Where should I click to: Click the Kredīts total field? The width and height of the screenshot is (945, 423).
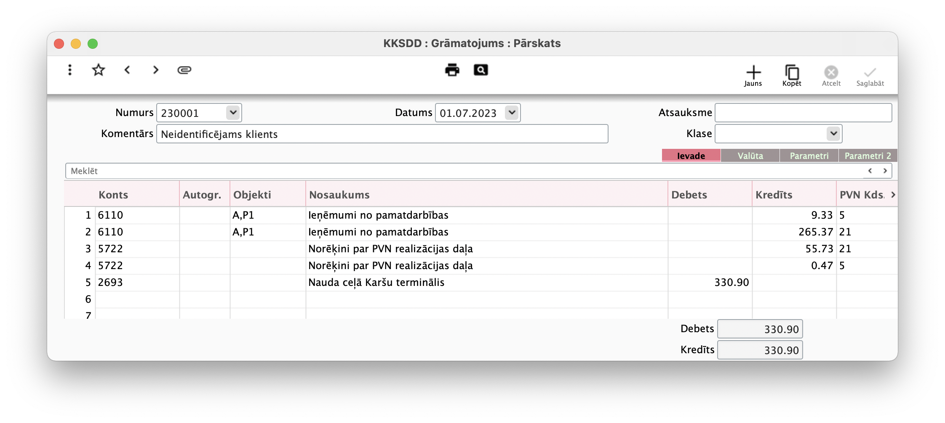click(760, 350)
